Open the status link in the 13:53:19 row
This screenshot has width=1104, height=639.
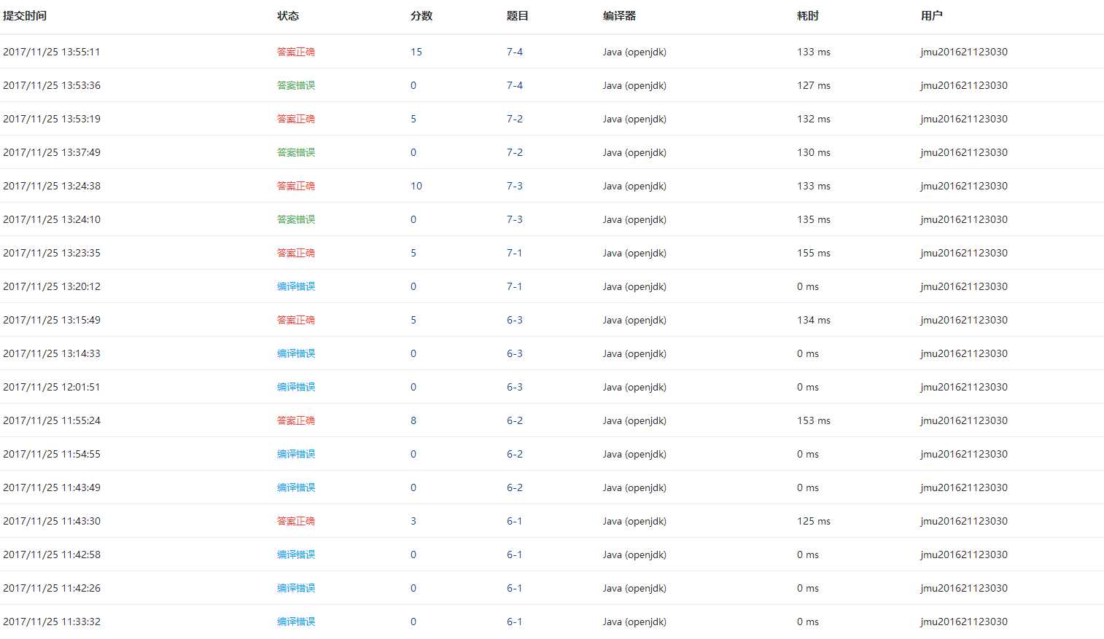point(296,119)
